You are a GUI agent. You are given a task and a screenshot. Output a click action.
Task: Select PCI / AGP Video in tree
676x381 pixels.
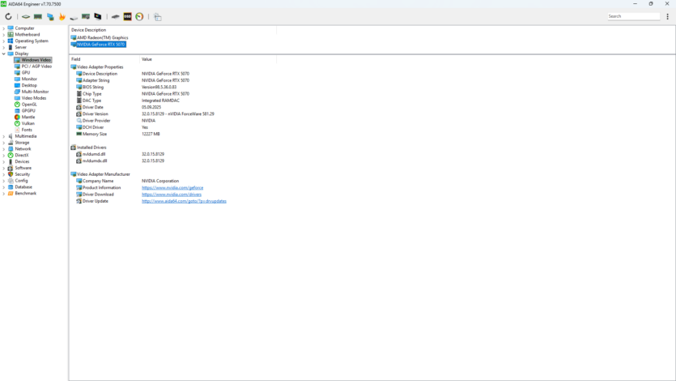(x=36, y=66)
